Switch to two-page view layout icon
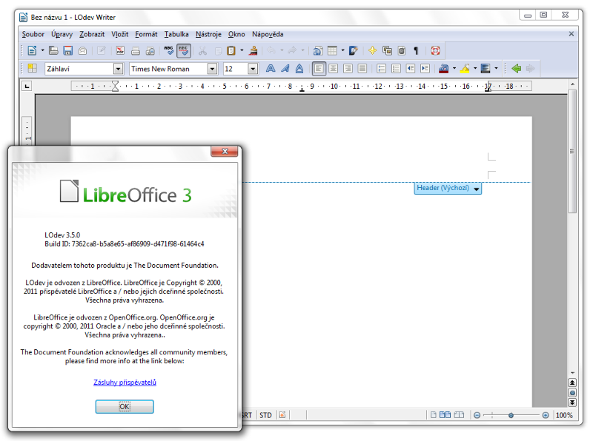The image size is (593, 441). tap(445, 415)
